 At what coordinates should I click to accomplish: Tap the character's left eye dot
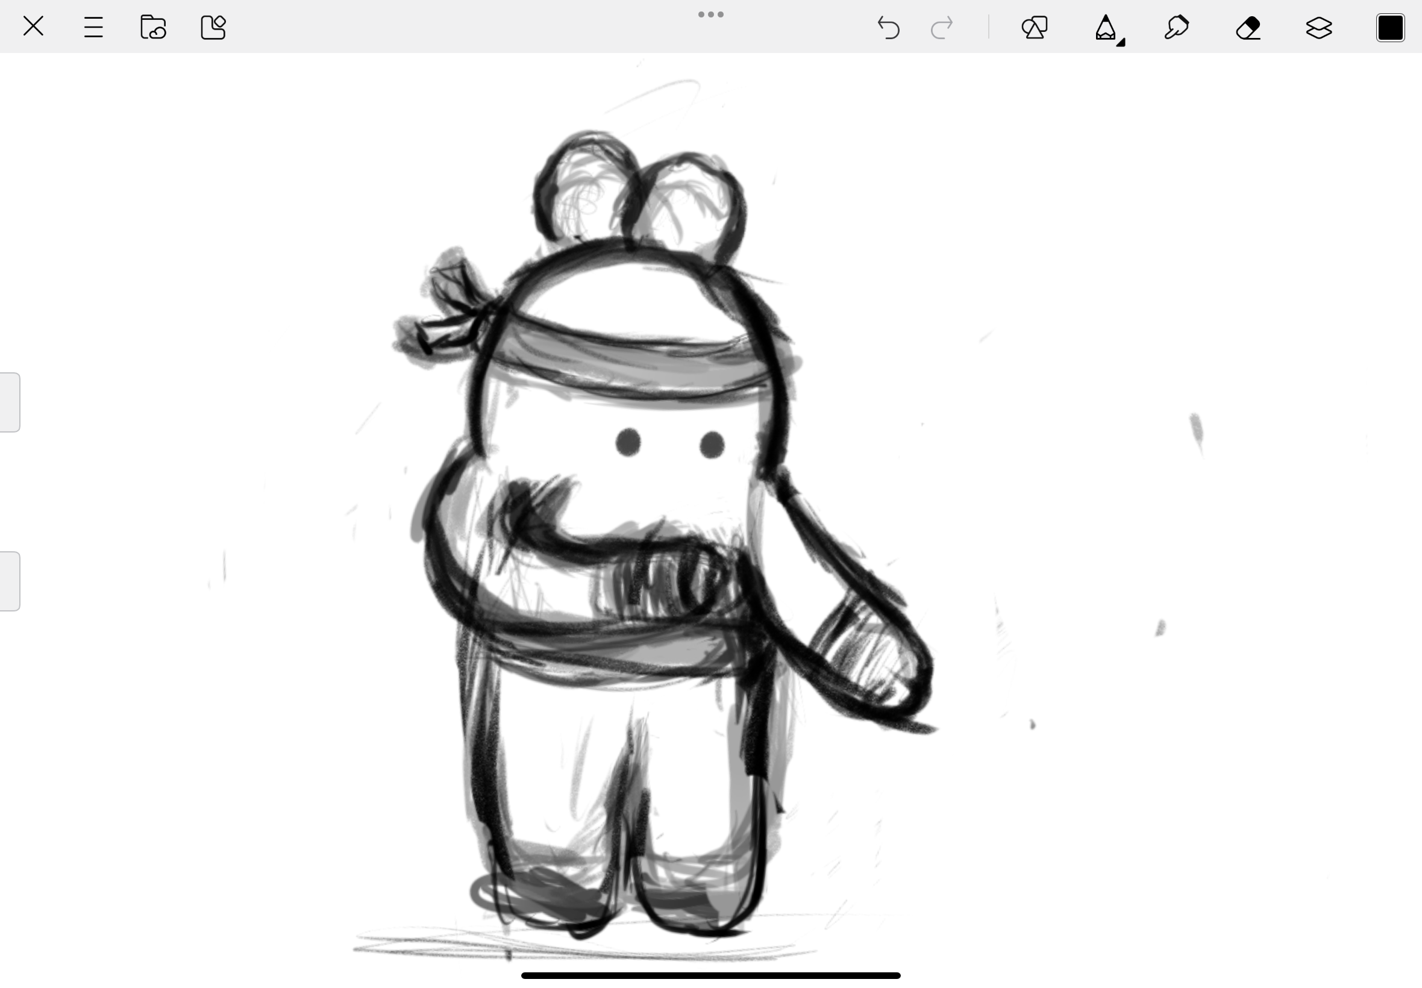pos(628,443)
